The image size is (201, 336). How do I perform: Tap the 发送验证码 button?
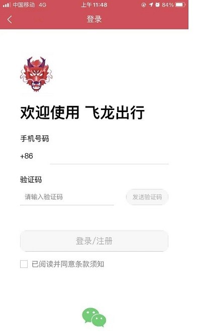click(x=147, y=197)
